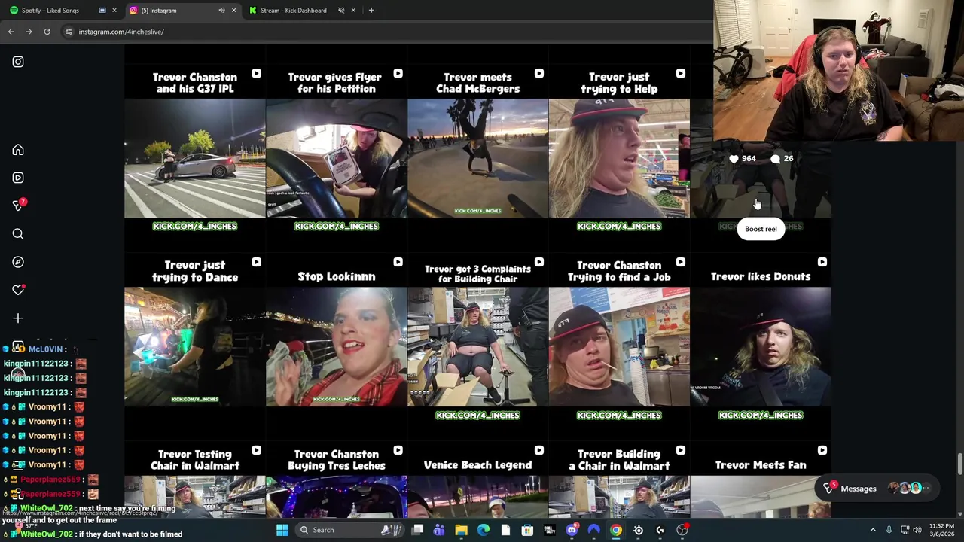The height and width of the screenshot is (542, 964).
Task: Open File Explorer from the taskbar
Action: (x=461, y=530)
